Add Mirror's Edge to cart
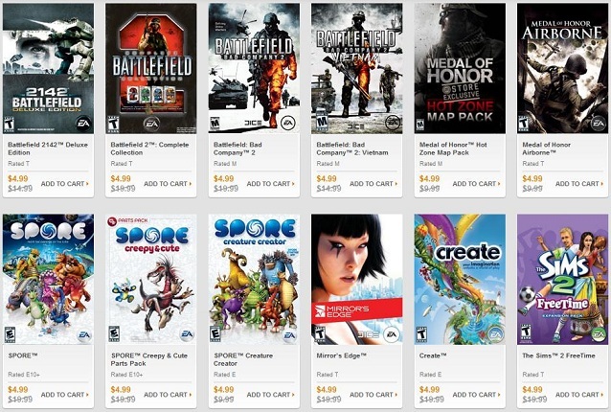 (373, 395)
